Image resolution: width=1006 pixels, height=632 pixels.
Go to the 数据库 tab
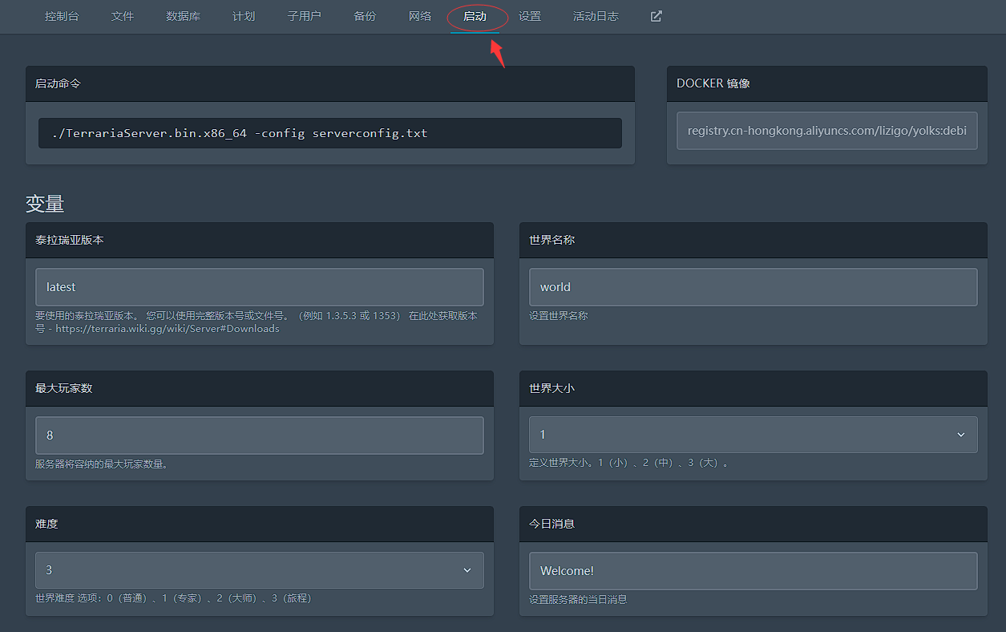[183, 16]
